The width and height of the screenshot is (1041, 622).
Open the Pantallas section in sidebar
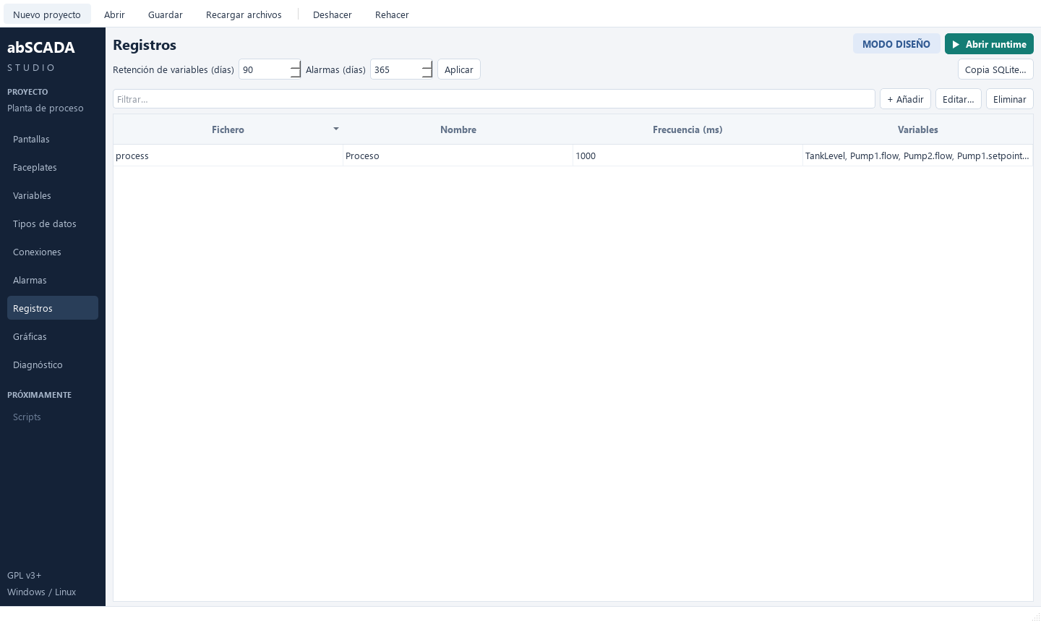(x=53, y=139)
